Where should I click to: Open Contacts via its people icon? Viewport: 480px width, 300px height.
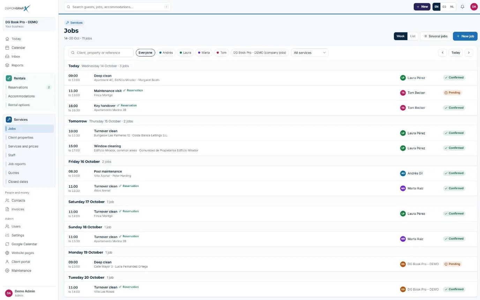click(x=7, y=201)
